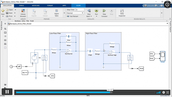Click the Open folder icon
The width and height of the screenshot is (172, 97).
click(7, 10)
